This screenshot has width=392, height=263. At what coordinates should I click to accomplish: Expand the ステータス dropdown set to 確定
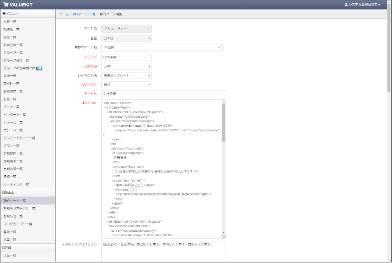point(126,85)
